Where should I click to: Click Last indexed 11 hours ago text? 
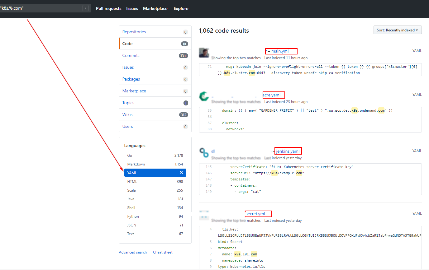(x=286, y=58)
